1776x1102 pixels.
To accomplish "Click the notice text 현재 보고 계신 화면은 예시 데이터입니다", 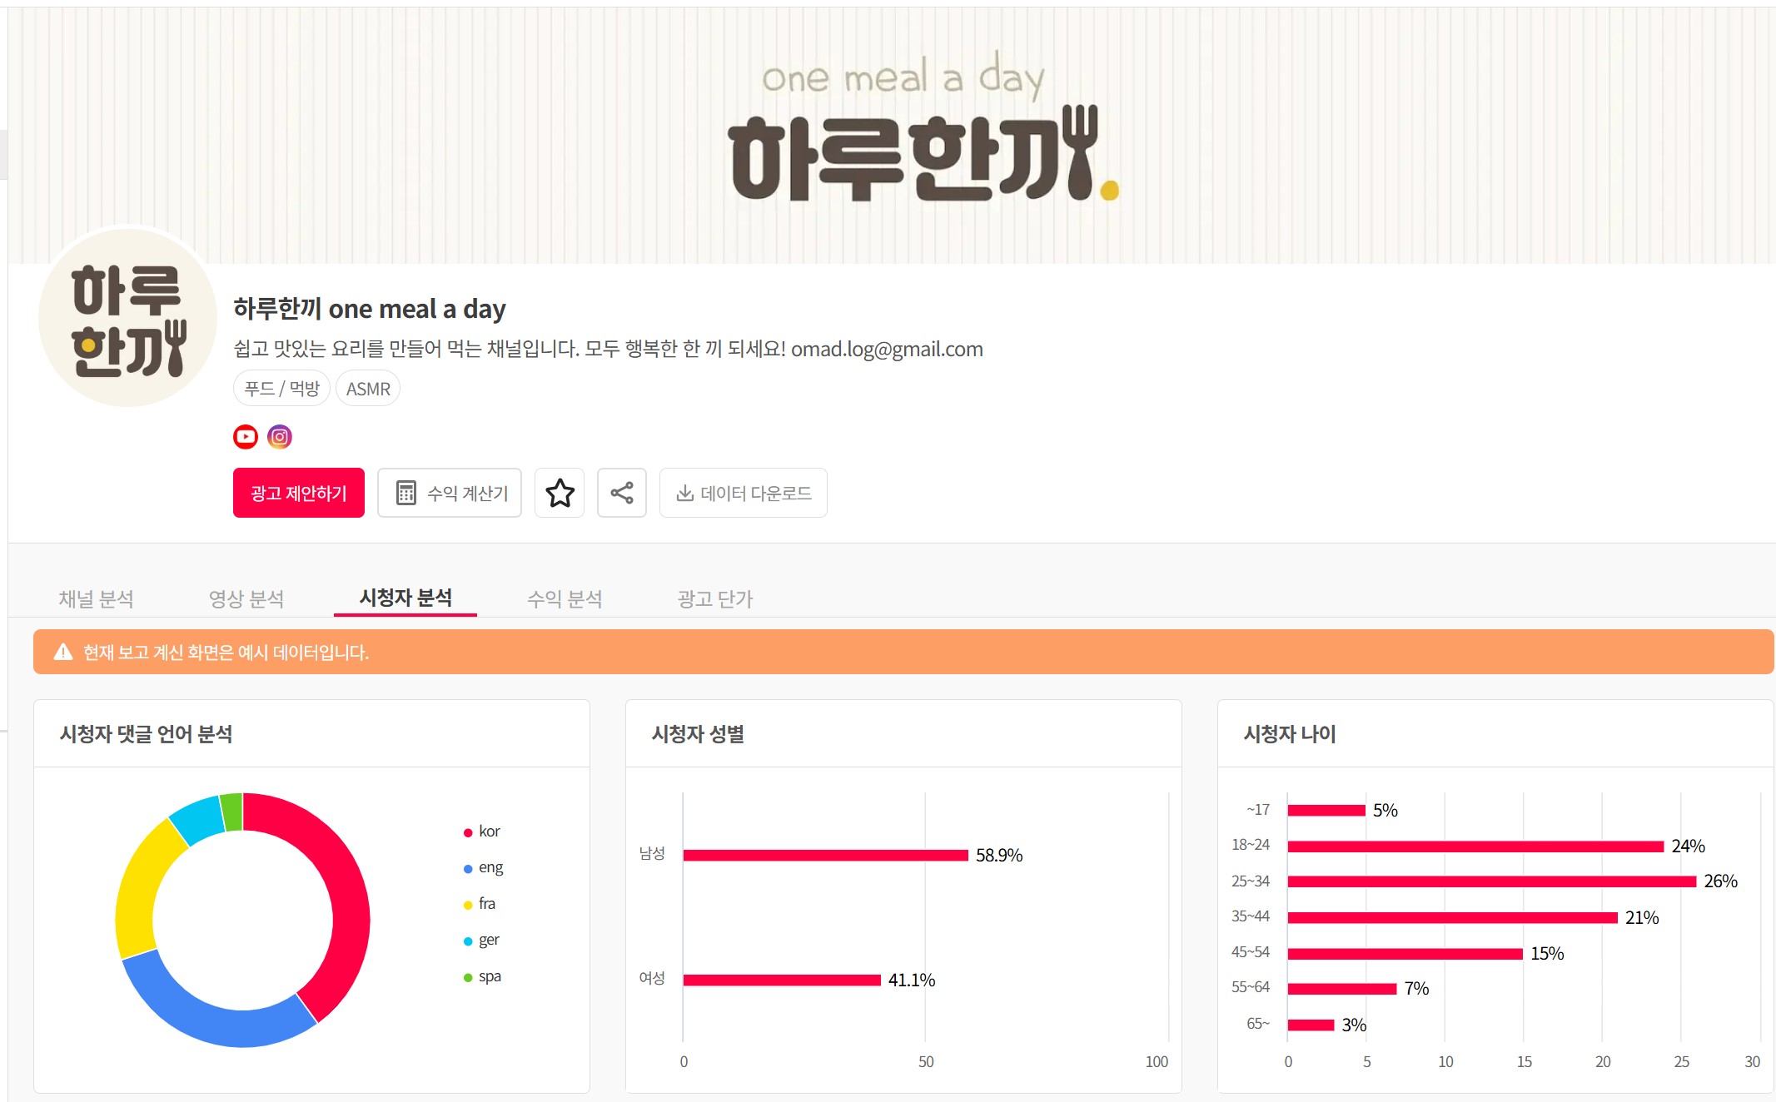I will pos(226,653).
